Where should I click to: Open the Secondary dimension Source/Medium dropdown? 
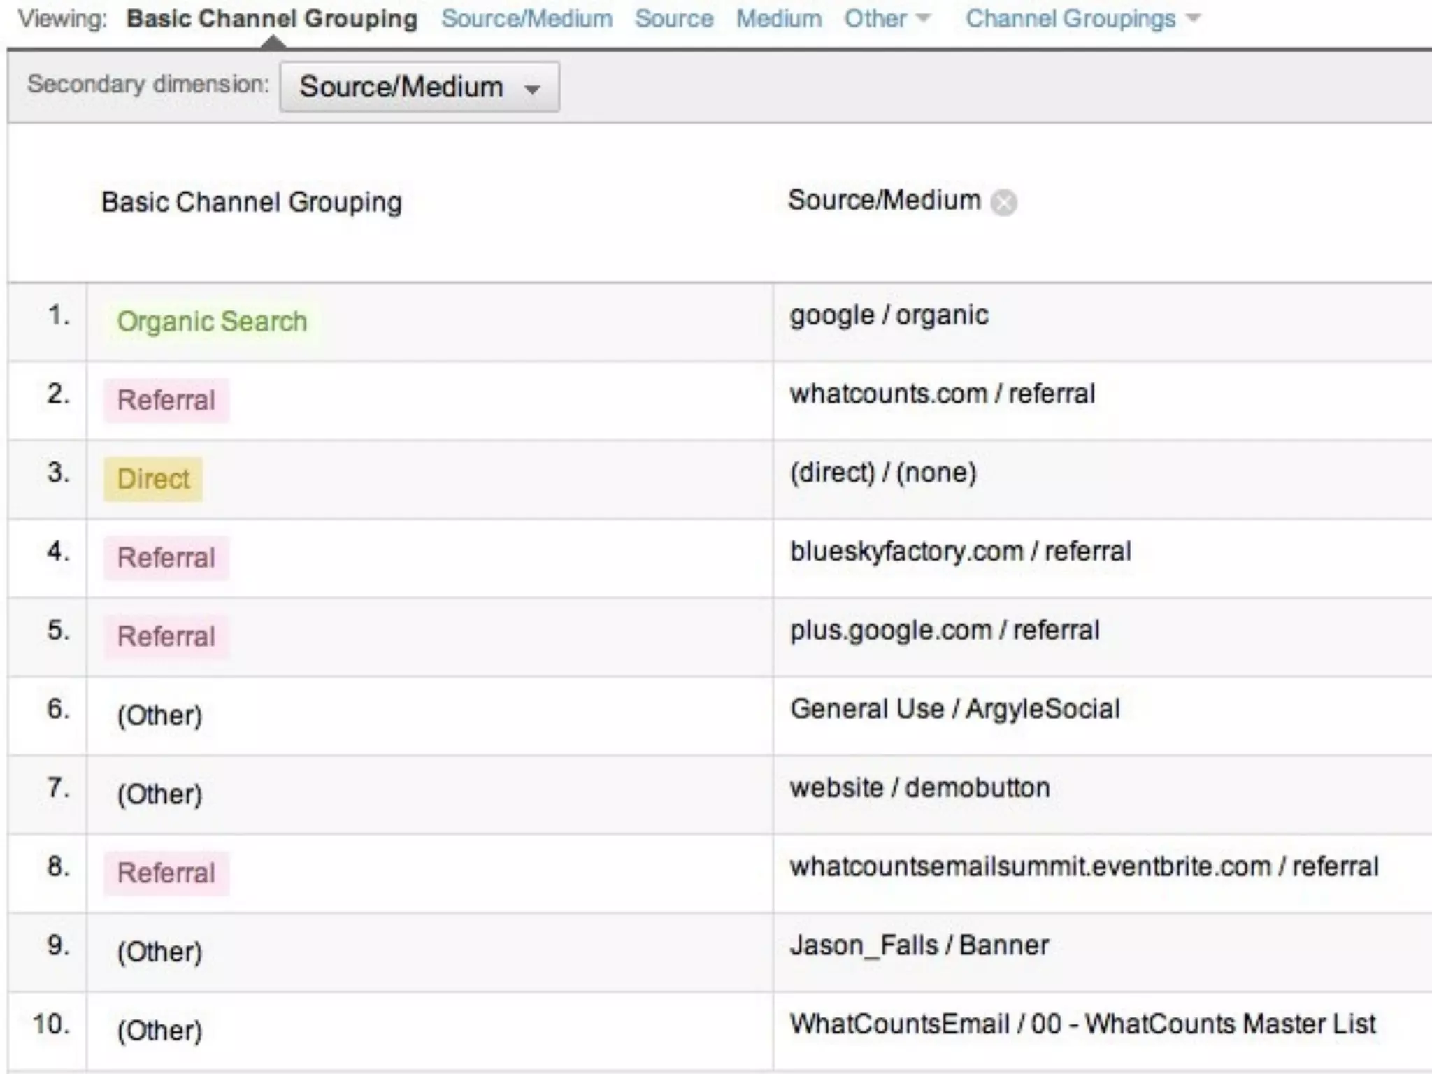click(x=419, y=87)
